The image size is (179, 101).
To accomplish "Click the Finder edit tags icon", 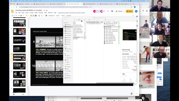I will pyautogui.click(x=98, y=20).
